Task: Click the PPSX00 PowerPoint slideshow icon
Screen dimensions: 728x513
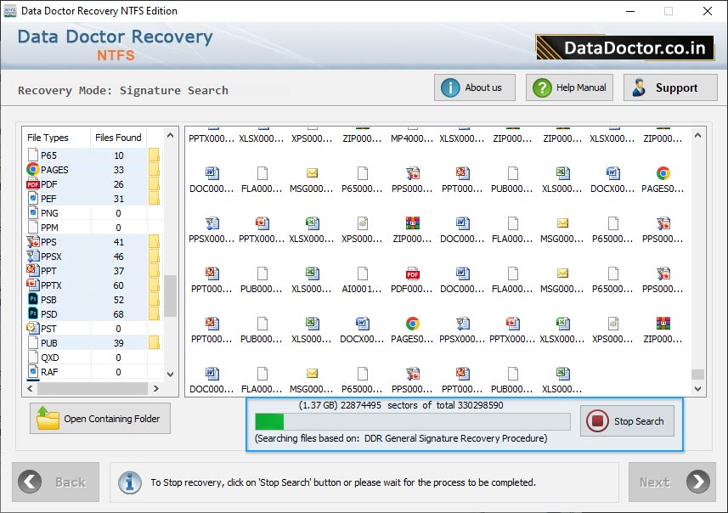Action: point(211,222)
